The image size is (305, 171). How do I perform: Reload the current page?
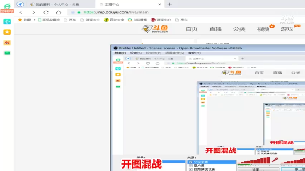click(x=46, y=13)
